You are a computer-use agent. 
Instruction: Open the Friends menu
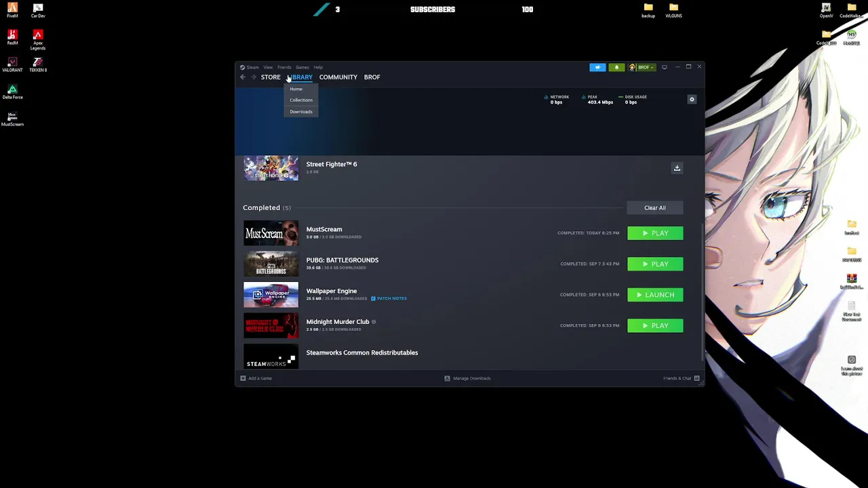pyautogui.click(x=284, y=67)
